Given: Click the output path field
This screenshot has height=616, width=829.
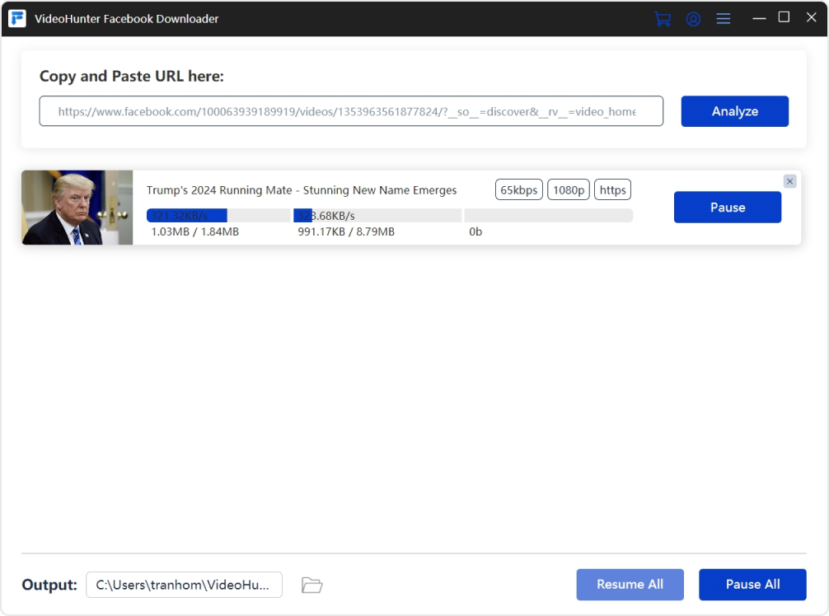Looking at the screenshot, I should (x=184, y=585).
